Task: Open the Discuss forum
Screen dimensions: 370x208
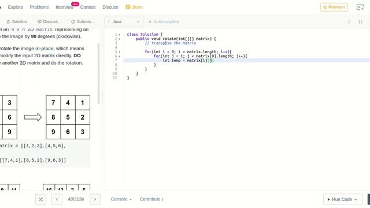Action: [x=110, y=7]
